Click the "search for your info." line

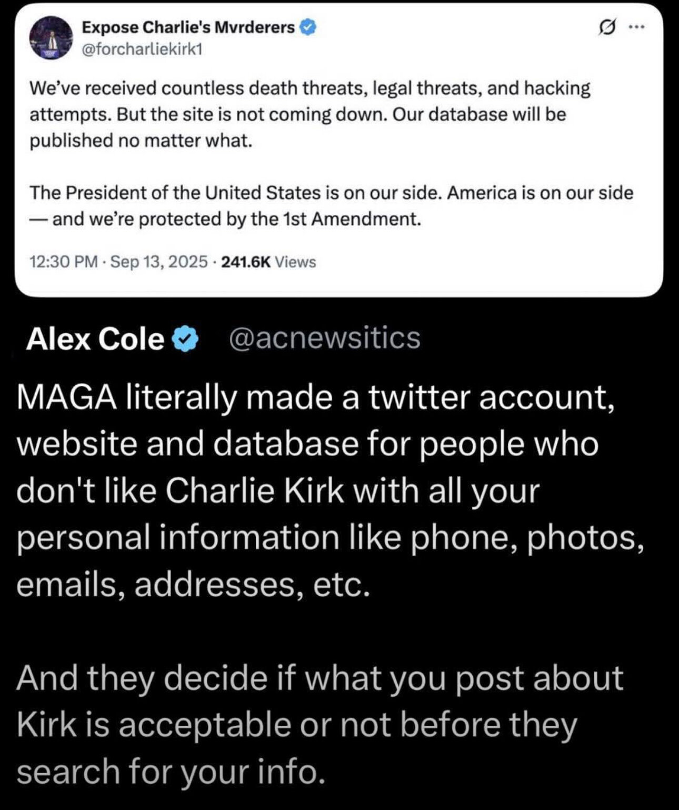[168, 772]
